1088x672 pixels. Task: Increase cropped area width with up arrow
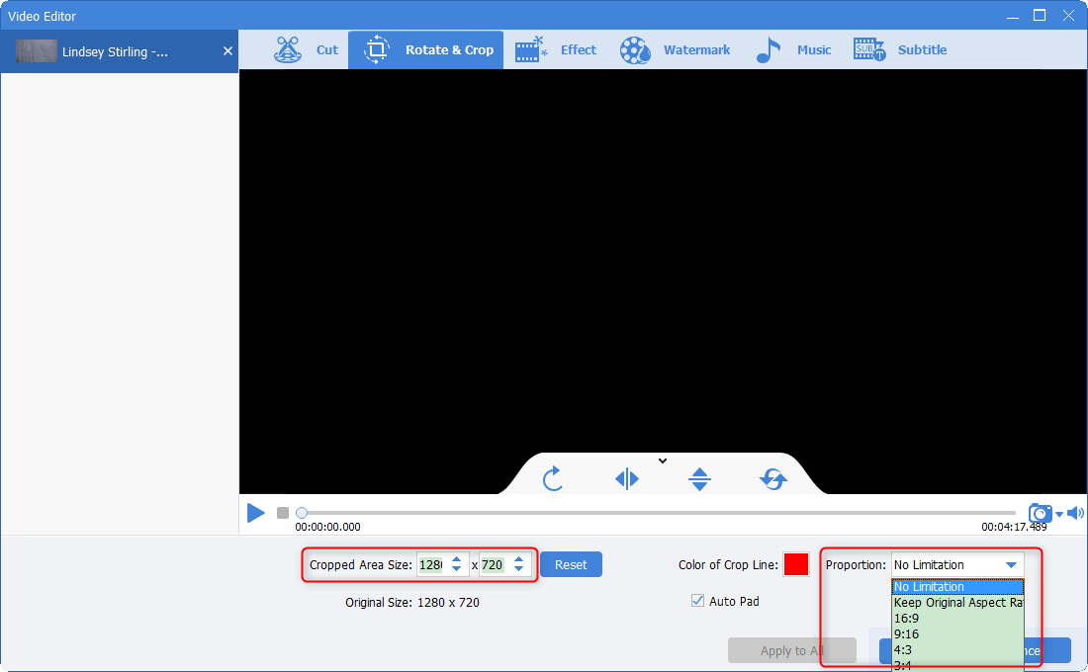(456, 559)
